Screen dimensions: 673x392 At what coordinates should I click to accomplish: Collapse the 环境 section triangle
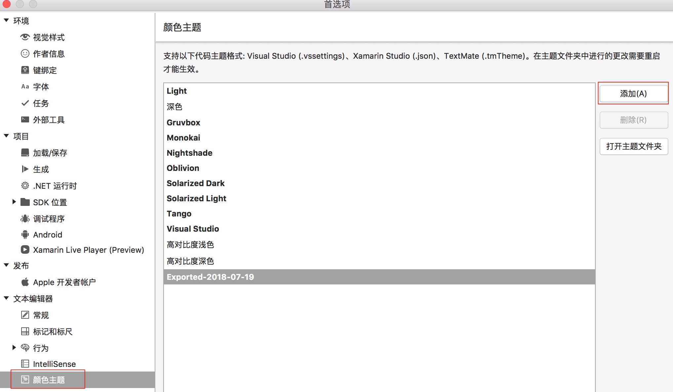6,20
